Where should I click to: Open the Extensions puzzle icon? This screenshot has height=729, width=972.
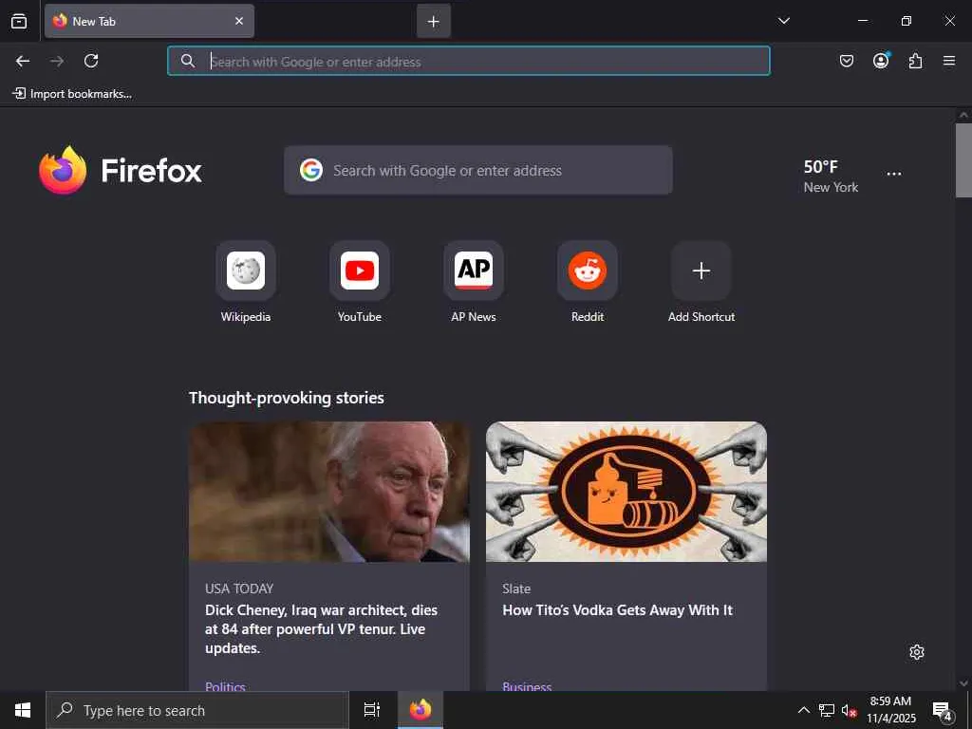point(915,61)
